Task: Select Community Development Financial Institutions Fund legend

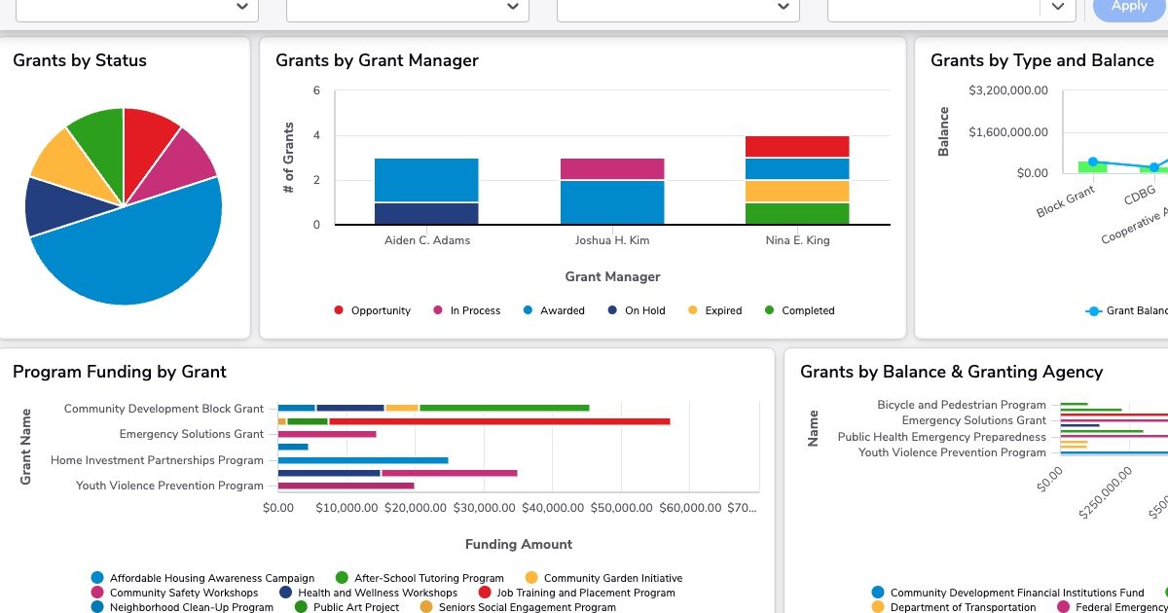Action: click(1007, 593)
